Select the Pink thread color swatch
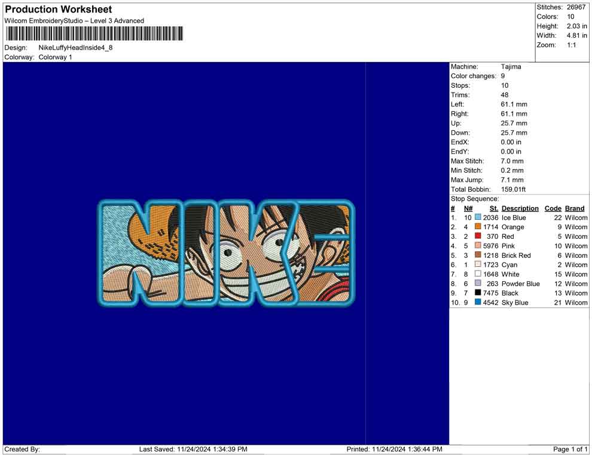This screenshot has height=455, width=592. 478,245
